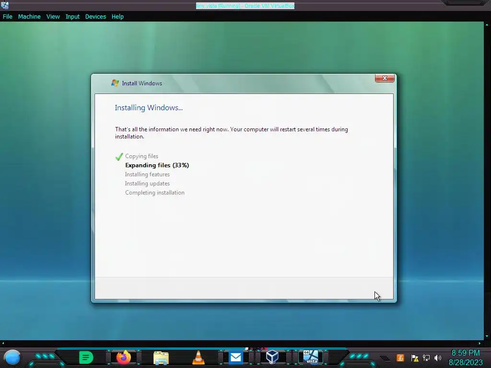The width and height of the screenshot is (491, 368).
Task: Click the green checkmark beside Copying files
Action: [x=119, y=157]
